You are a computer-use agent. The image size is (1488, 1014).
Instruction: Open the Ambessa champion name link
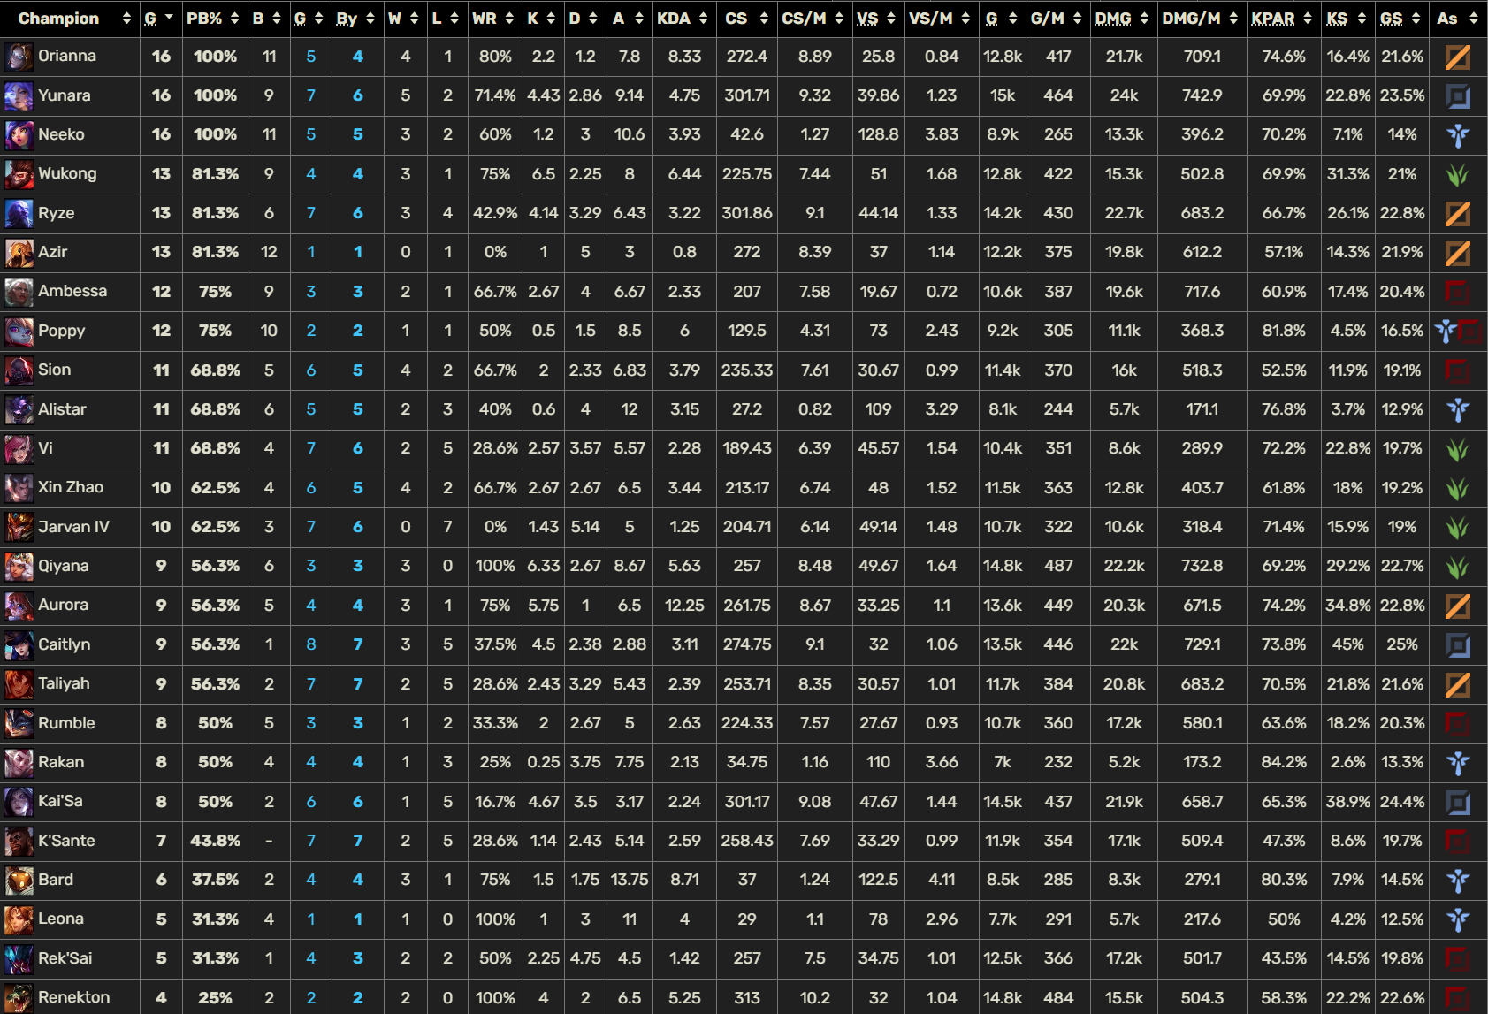click(72, 291)
